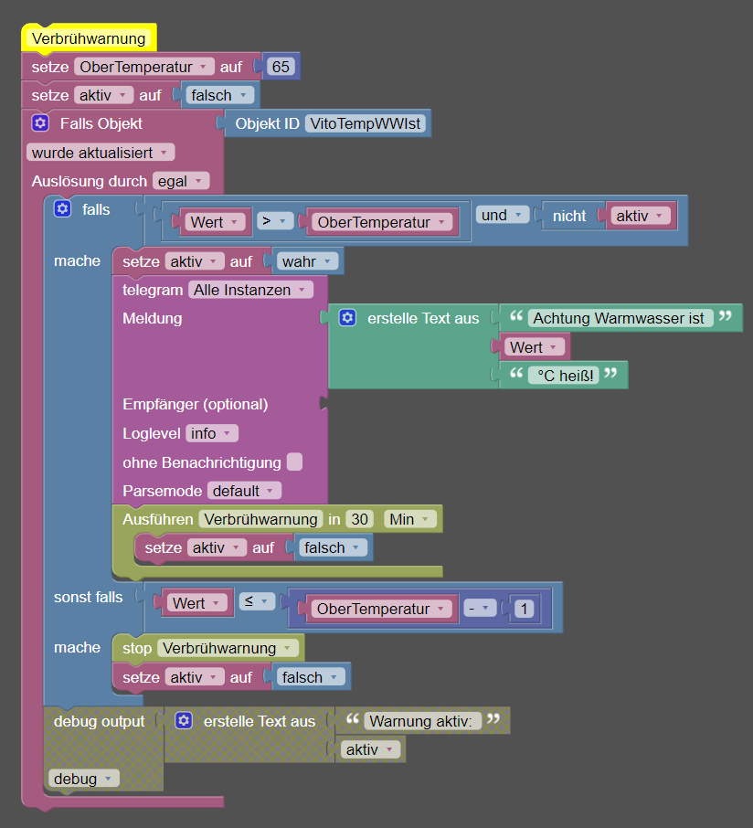Click Objekt ID VitoTempWWIst field
Viewport: 753px width, 828px height.
pos(366,123)
